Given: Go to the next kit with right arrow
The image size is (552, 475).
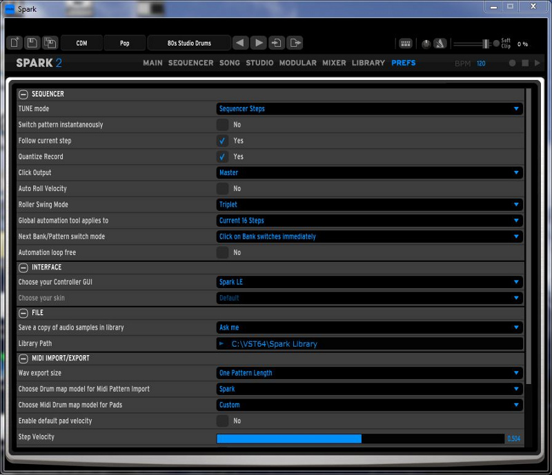Looking at the screenshot, I should tap(259, 43).
